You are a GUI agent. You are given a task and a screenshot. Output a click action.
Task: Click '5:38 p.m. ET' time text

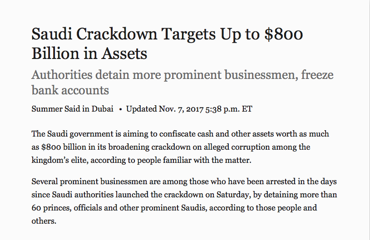(x=229, y=109)
